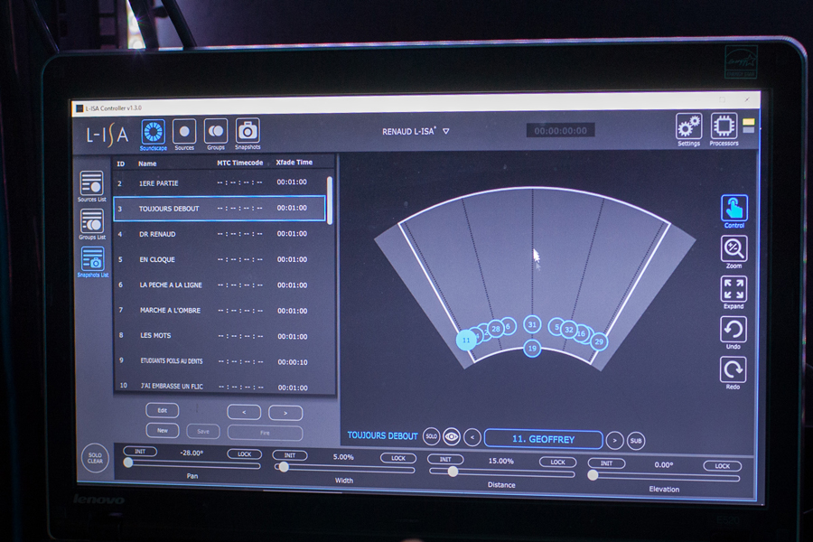Click the Width slider handle
Image resolution: width=813 pixels, height=542 pixels.
click(284, 467)
